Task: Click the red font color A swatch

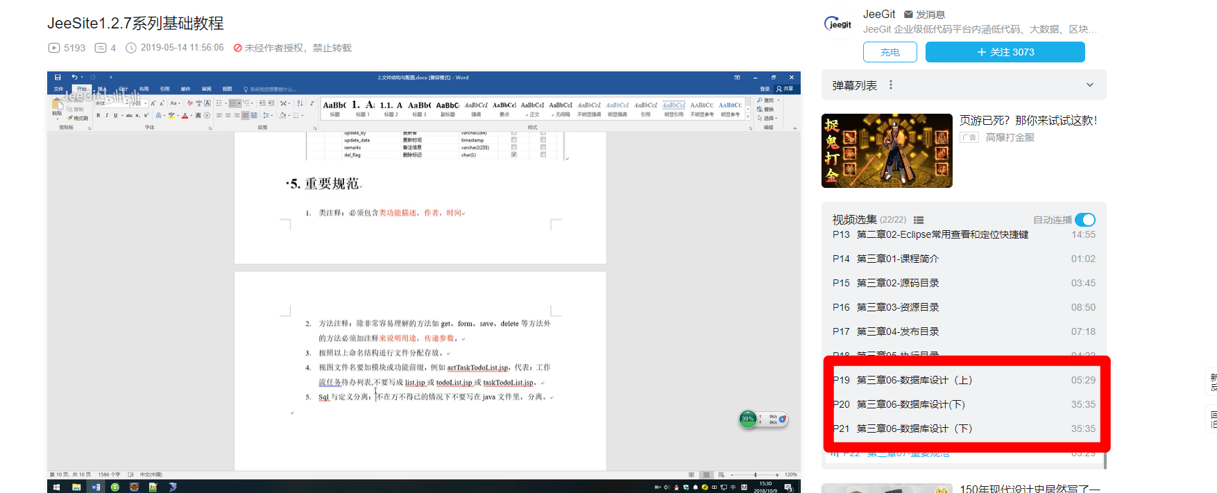Action: [x=185, y=116]
